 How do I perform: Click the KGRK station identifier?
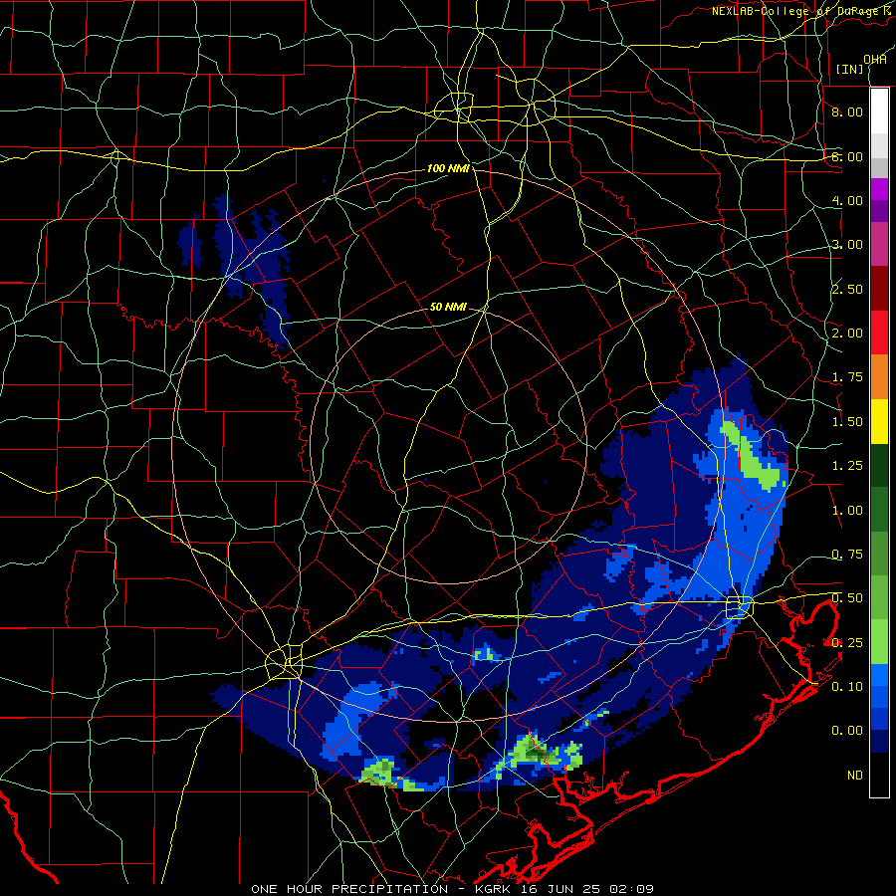click(x=495, y=889)
